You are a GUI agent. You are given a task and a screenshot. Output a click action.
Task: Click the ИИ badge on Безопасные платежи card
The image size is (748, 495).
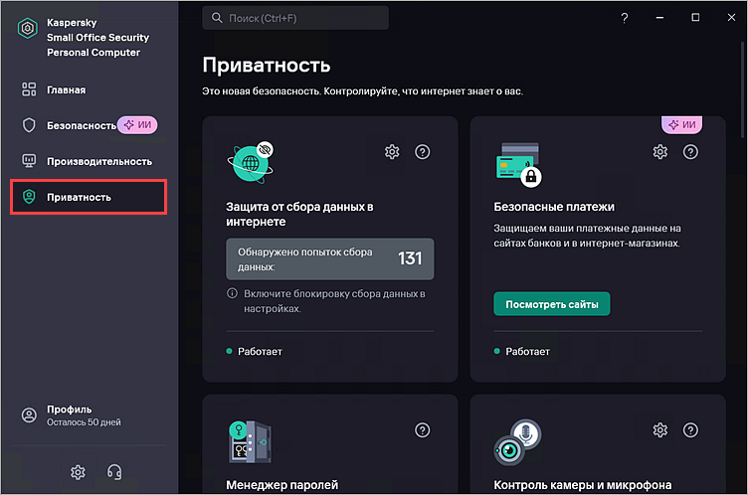click(x=681, y=124)
